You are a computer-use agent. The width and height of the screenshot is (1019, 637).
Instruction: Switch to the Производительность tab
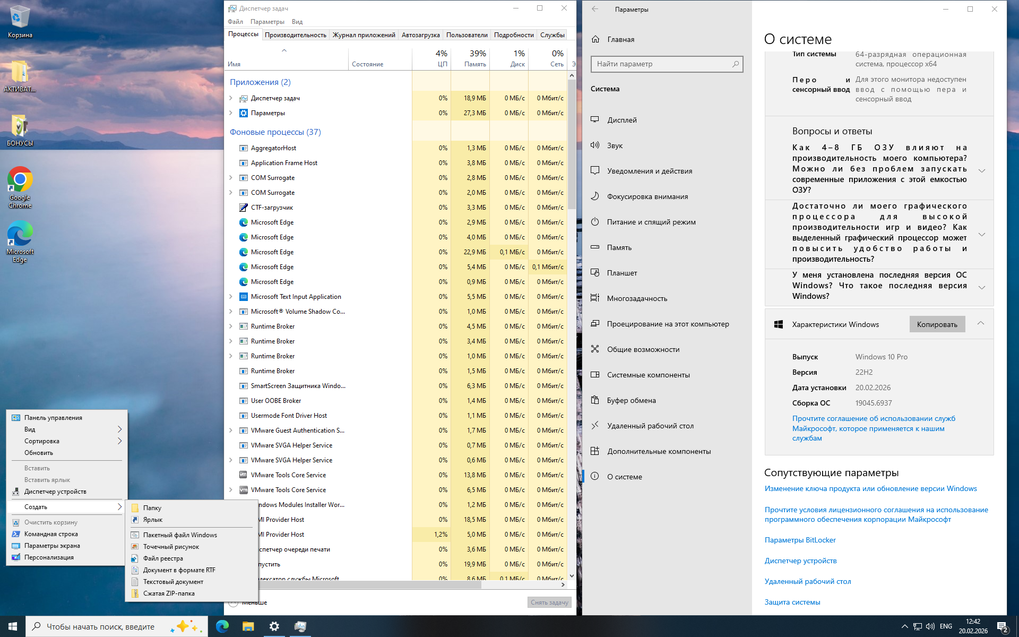pyautogui.click(x=295, y=35)
